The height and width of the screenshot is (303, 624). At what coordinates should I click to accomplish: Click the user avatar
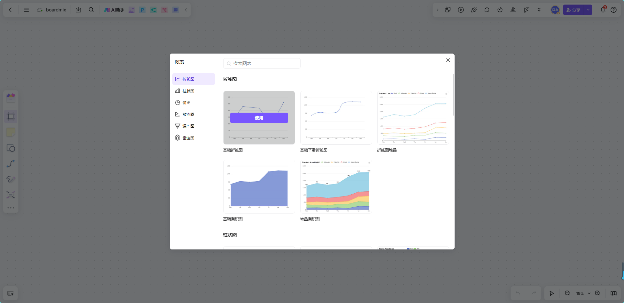[x=555, y=10]
